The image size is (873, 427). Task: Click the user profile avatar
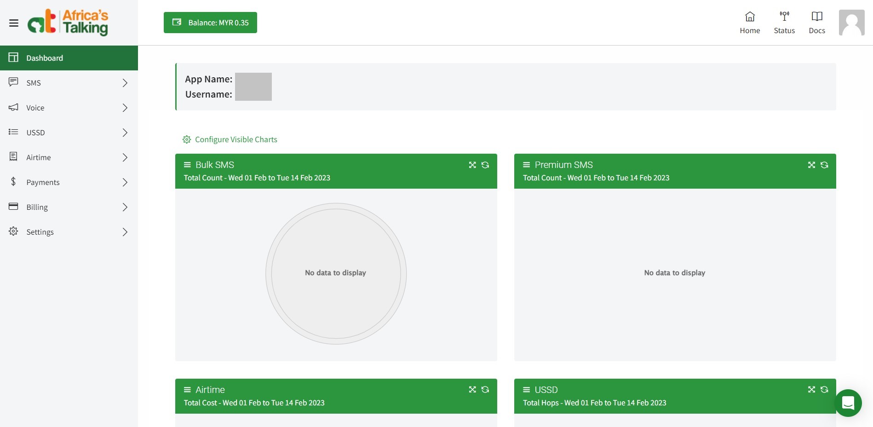coord(851,23)
